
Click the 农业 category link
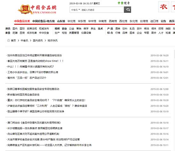64,29
